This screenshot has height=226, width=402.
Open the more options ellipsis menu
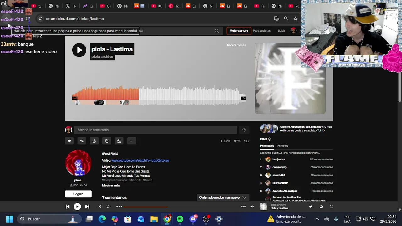tap(132, 141)
